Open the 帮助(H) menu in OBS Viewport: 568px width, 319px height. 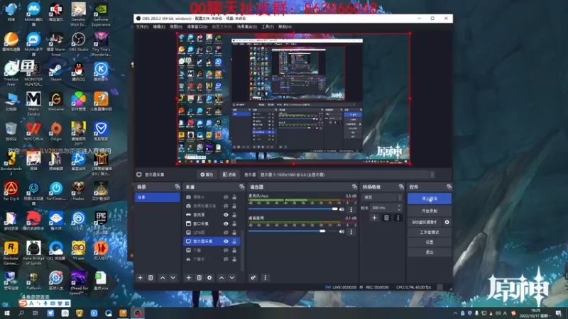click(285, 27)
